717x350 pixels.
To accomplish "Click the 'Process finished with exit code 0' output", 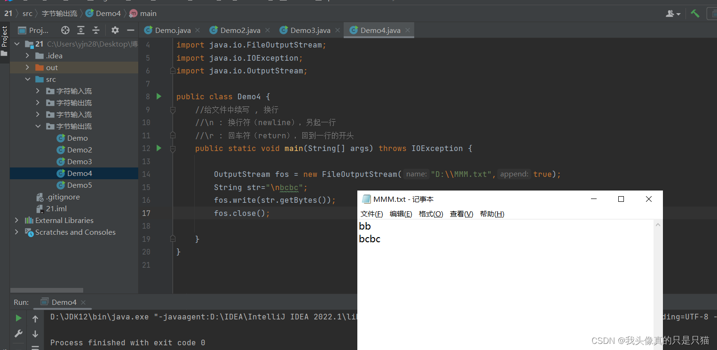I will [127, 342].
